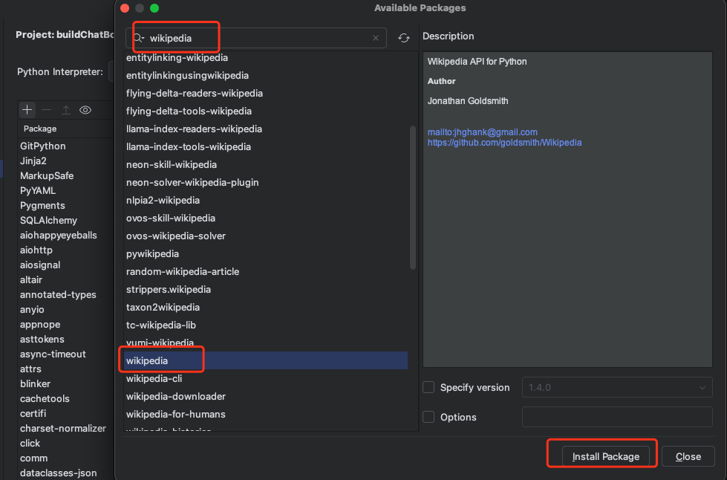Select PyYAML in installed packages
727x480 pixels.
click(x=38, y=191)
